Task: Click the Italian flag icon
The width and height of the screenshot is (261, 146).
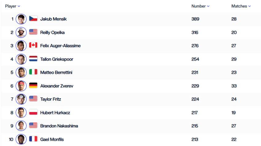Action: [33, 72]
